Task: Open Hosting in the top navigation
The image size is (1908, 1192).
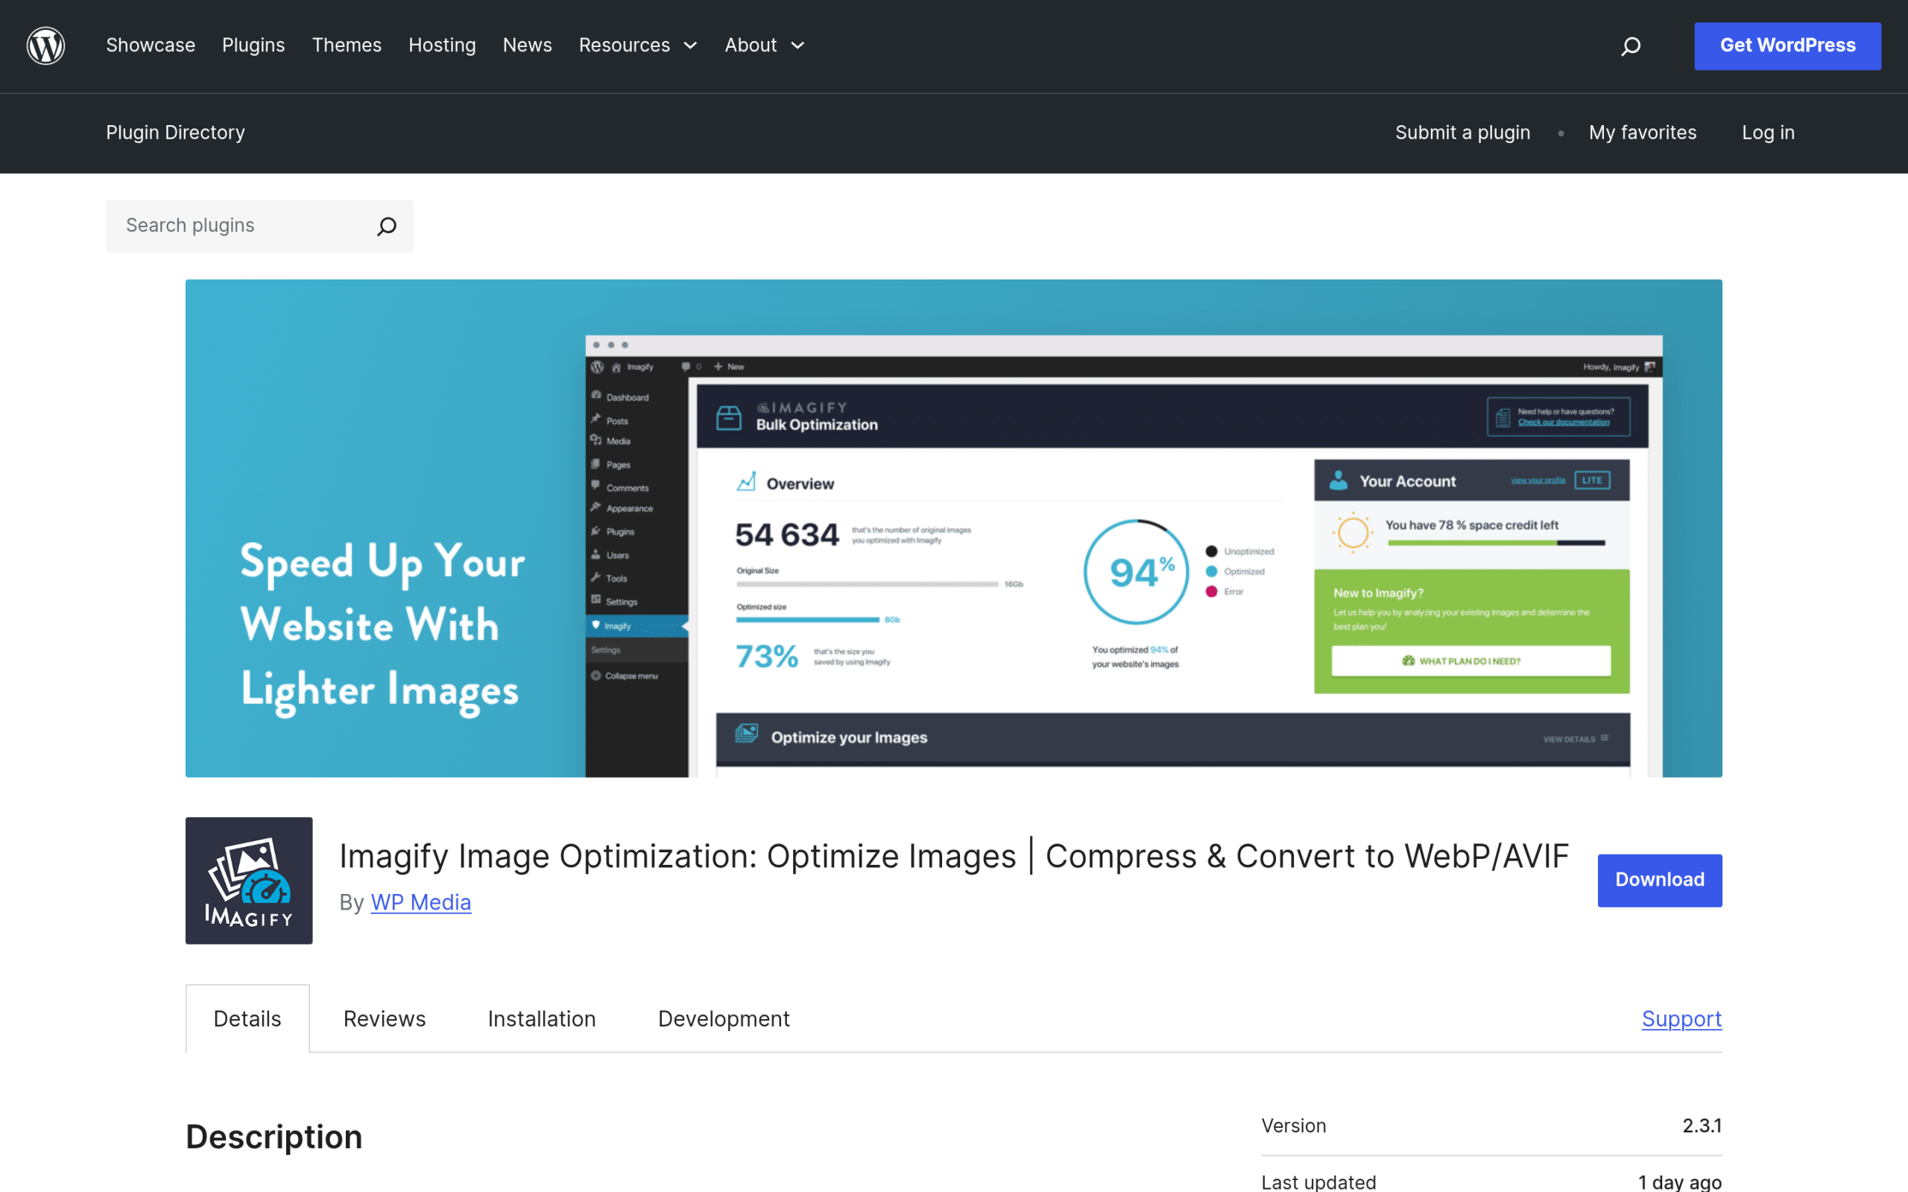Action: coord(442,45)
